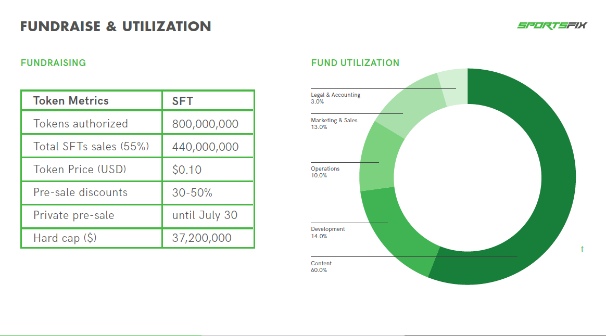Select the until July 30 cell
The width and height of the screenshot is (606, 336).
[208, 215]
